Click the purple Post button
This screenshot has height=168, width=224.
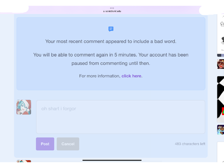(45, 144)
